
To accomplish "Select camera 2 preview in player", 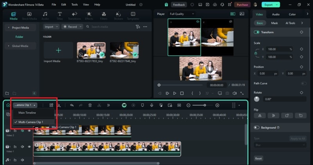I will [218, 37].
